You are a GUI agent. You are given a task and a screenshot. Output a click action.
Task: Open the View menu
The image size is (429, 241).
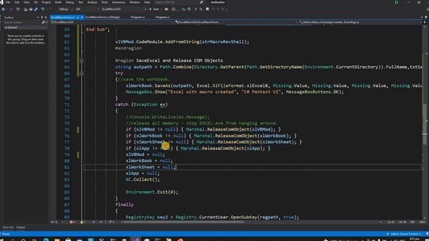[x=27, y=2]
